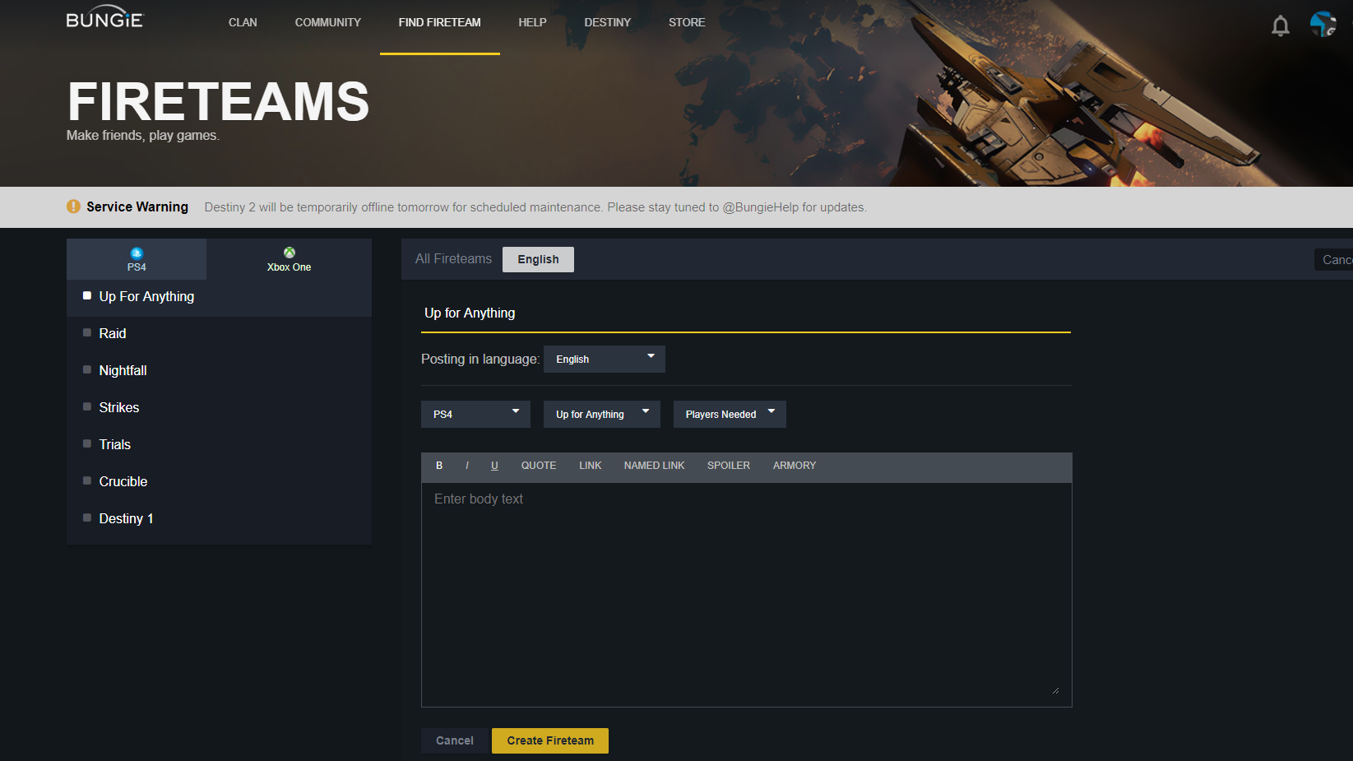Toggle underline text formatting

(494, 466)
